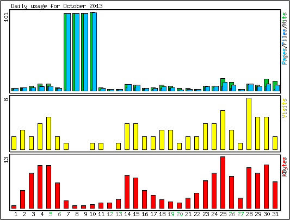Screen dimensions: 290x220
Task: Click the "8" maximum value on visits chart
Action: pos(7,99)
